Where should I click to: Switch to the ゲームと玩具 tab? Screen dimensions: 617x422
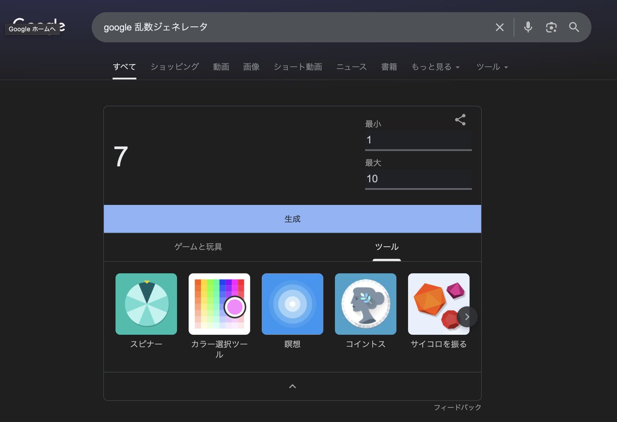click(198, 247)
